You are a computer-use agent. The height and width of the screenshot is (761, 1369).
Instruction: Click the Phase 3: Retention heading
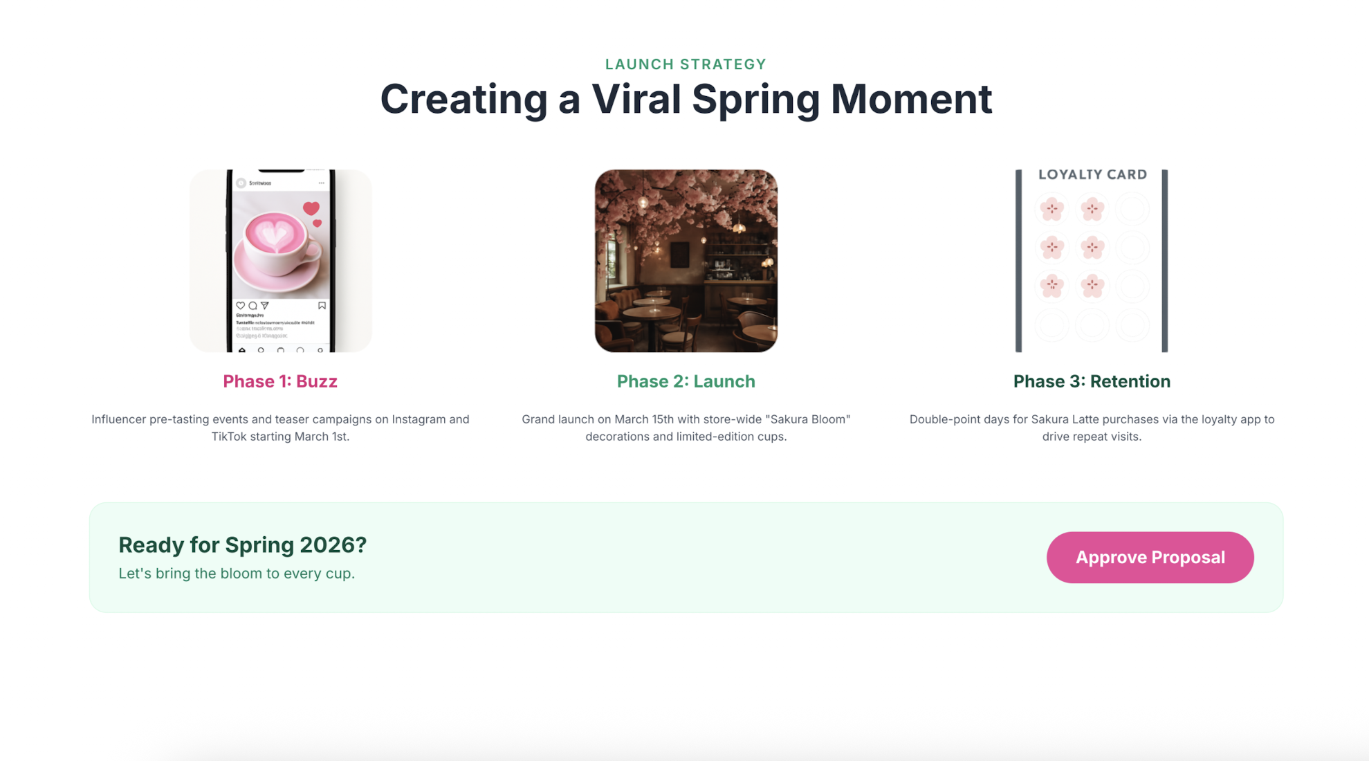[1092, 381]
